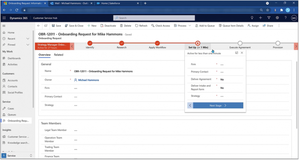
Task: Move process bar right with chevron
Action: tap(296, 46)
